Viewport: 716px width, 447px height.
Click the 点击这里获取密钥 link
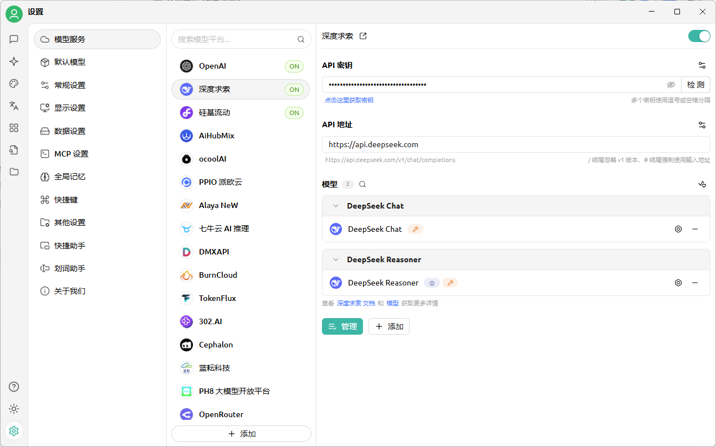(349, 100)
